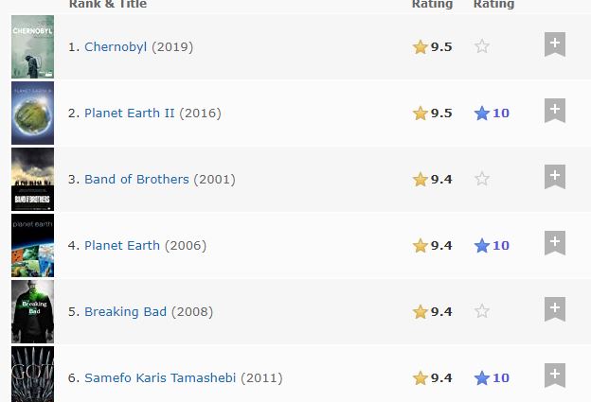Change your 10 rating for Planet Earth II
The height and width of the screenshot is (402, 591).
(491, 114)
